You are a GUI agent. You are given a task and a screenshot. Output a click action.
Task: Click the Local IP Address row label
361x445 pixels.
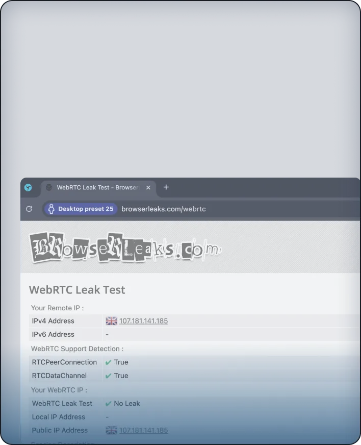[59, 417]
